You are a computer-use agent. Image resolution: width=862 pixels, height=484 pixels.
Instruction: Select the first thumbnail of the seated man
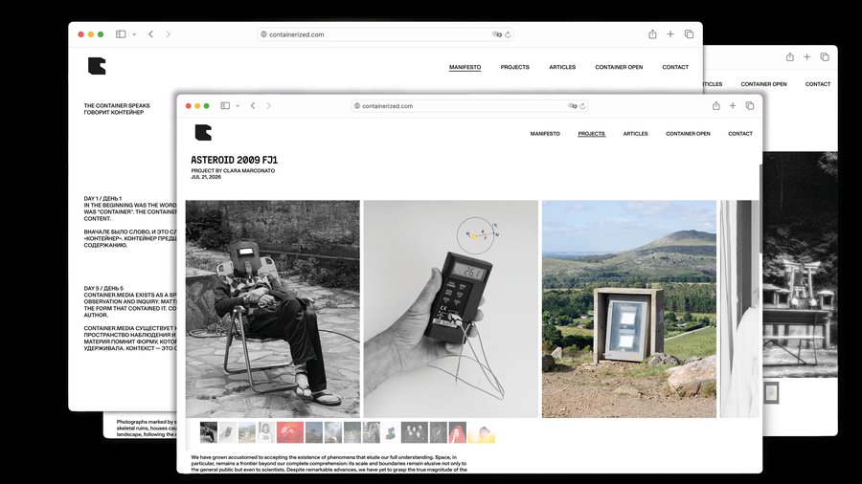click(209, 432)
